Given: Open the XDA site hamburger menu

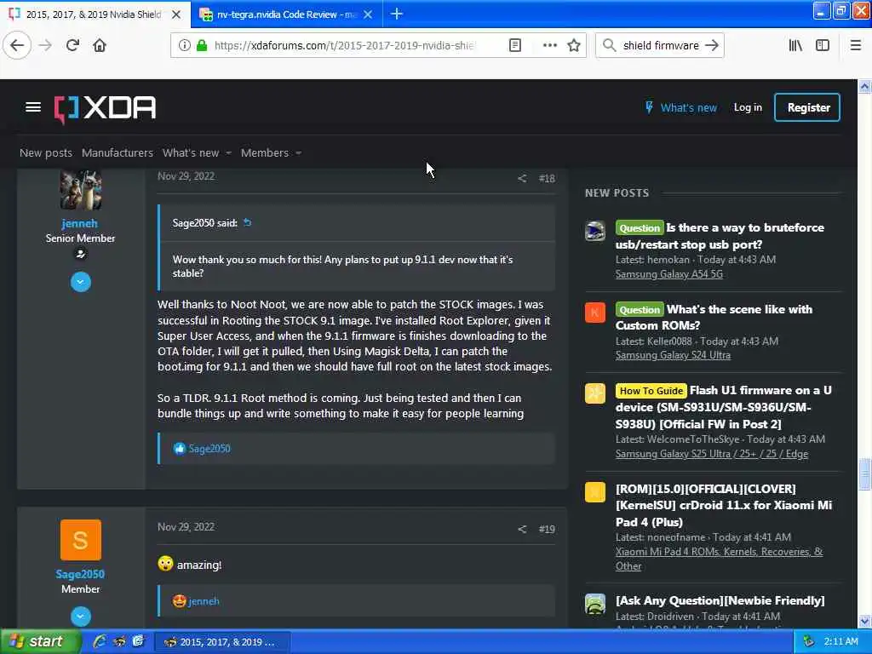Looking at the screenshot, I should click(x=33, y=107).
